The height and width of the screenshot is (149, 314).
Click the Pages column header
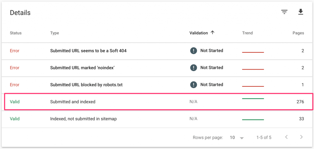point(298,33)
